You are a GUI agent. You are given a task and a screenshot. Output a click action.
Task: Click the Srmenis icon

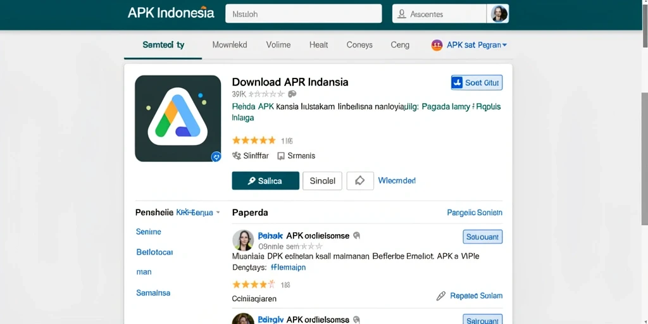pos(281,156)
